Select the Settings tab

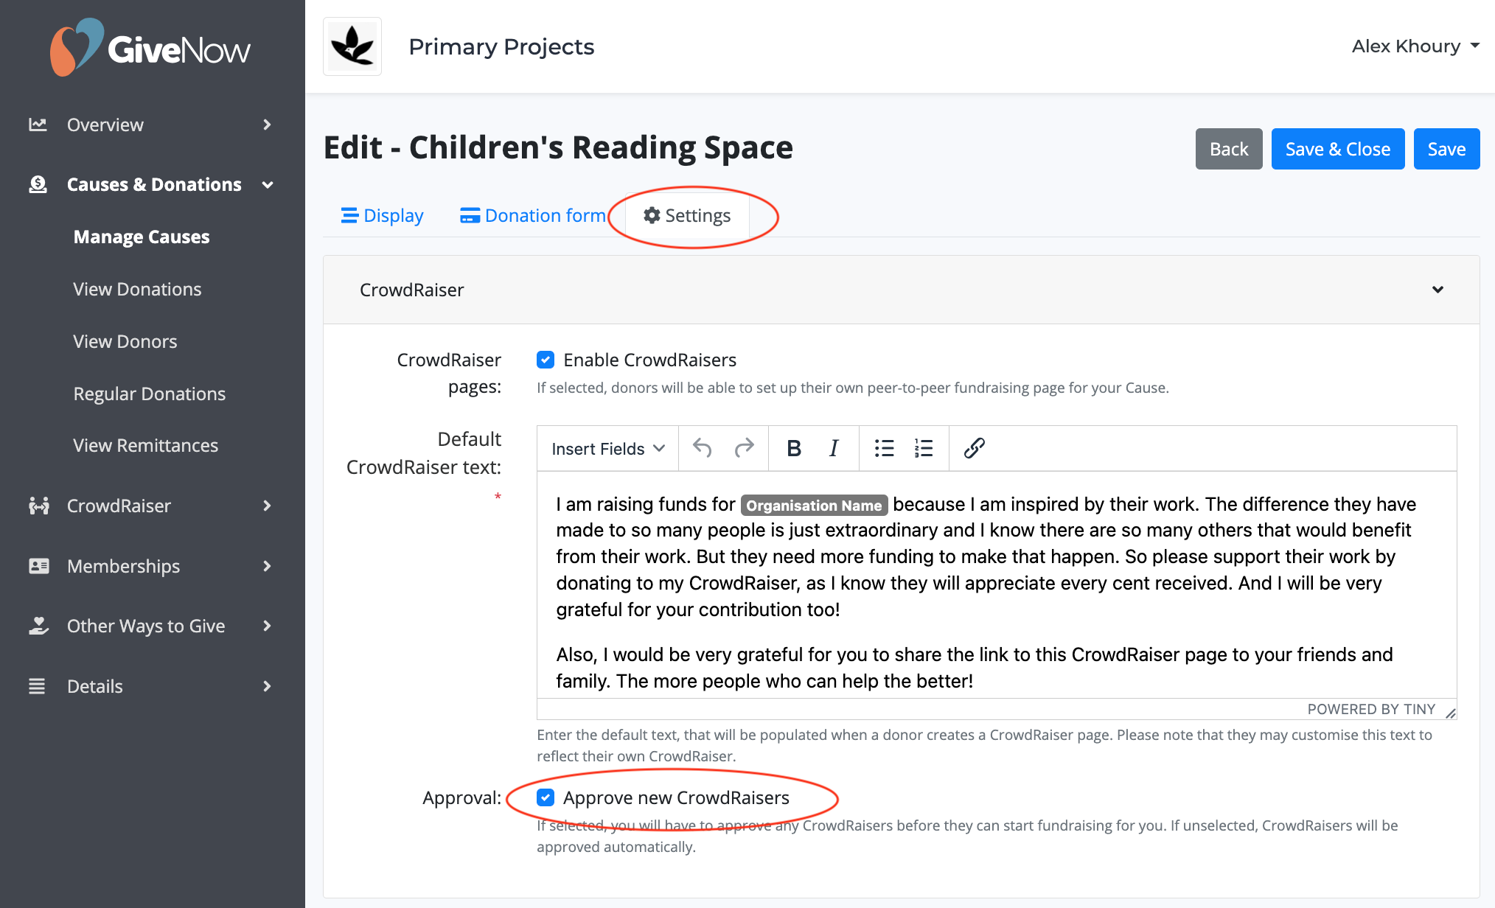click(x=687, y=215)
